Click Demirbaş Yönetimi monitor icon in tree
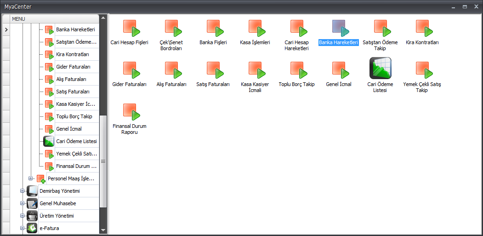Image resolution: width=483 pixels, height=236 pixels. 32,191
